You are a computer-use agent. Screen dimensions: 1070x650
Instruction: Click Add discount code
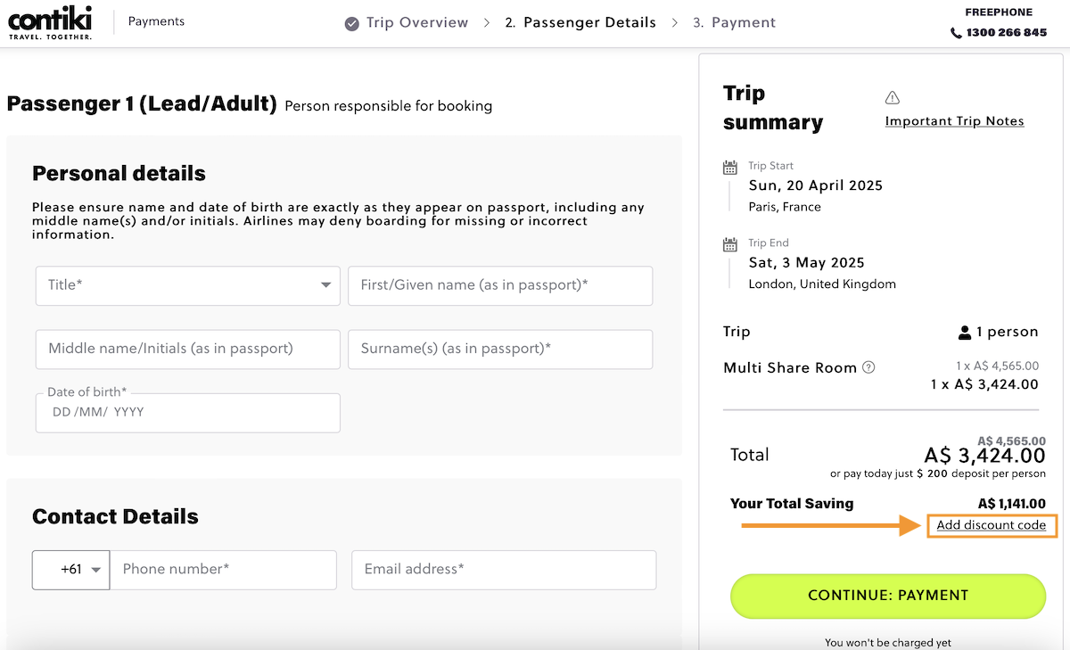pyautogui.click(x=992, y=525)
